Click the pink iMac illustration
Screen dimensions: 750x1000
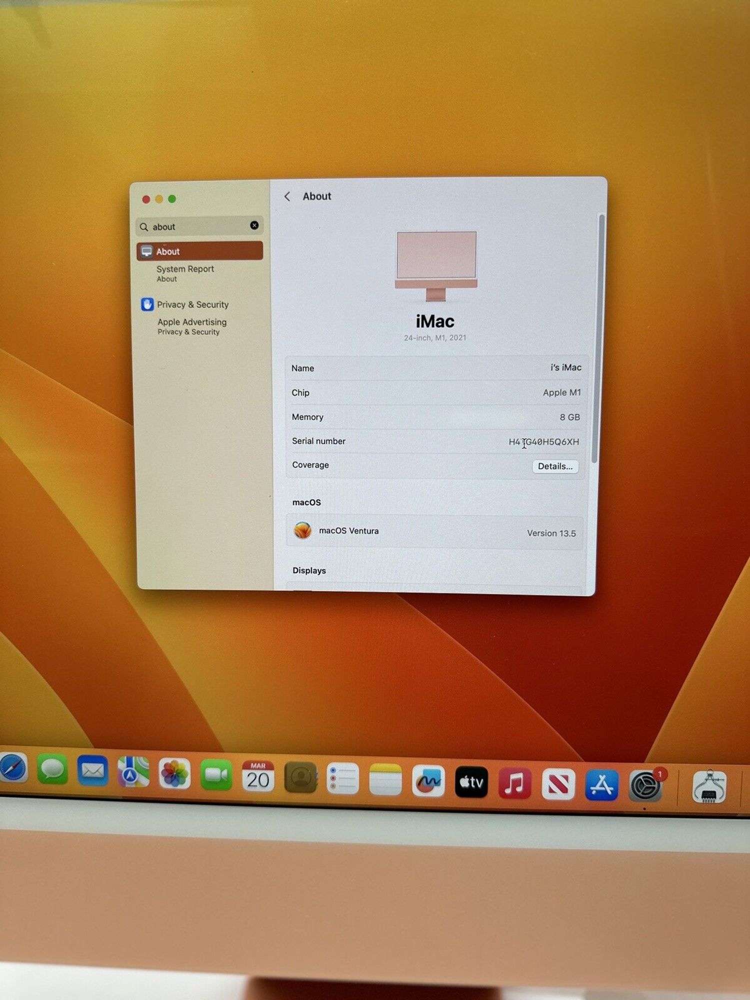click(x=436, y=266)
